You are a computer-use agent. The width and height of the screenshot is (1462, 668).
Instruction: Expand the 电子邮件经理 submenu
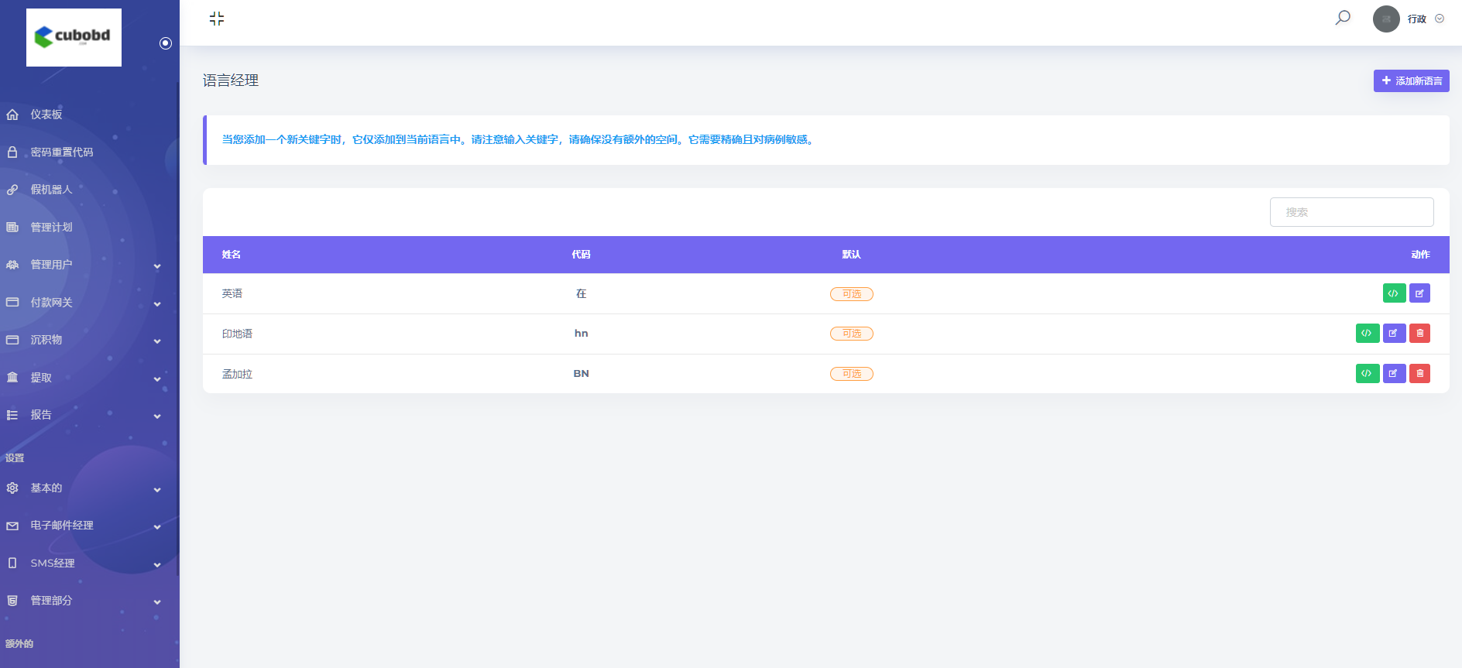(85, 526)
